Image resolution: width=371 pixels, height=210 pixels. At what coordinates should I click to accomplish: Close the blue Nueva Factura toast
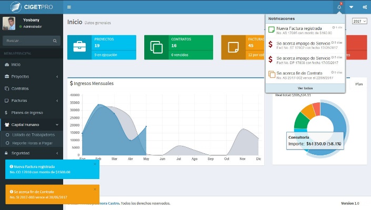click(x=95, y=164)
